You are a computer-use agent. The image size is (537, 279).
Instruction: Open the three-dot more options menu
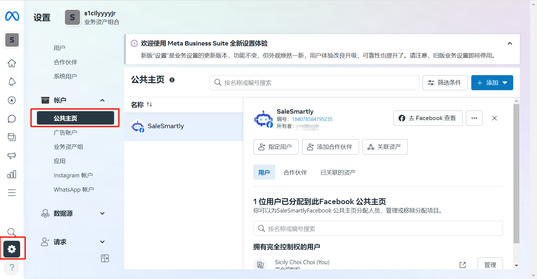point(474,118)
